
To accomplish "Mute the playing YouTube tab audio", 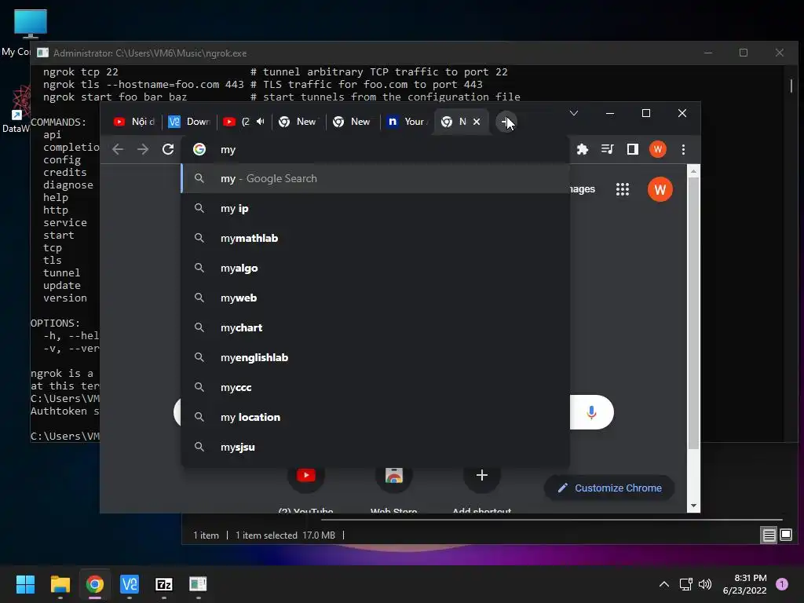I will [x=261, y=122].
